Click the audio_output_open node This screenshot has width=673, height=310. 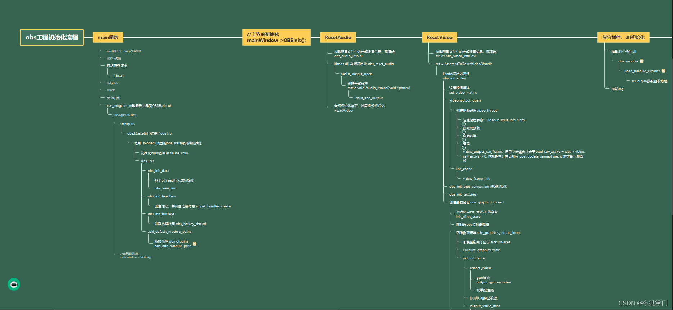[356, 74]
